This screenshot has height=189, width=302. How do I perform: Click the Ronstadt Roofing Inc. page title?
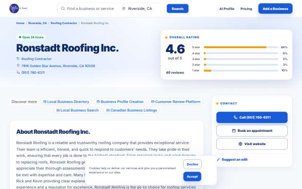(x=67, y=48)
